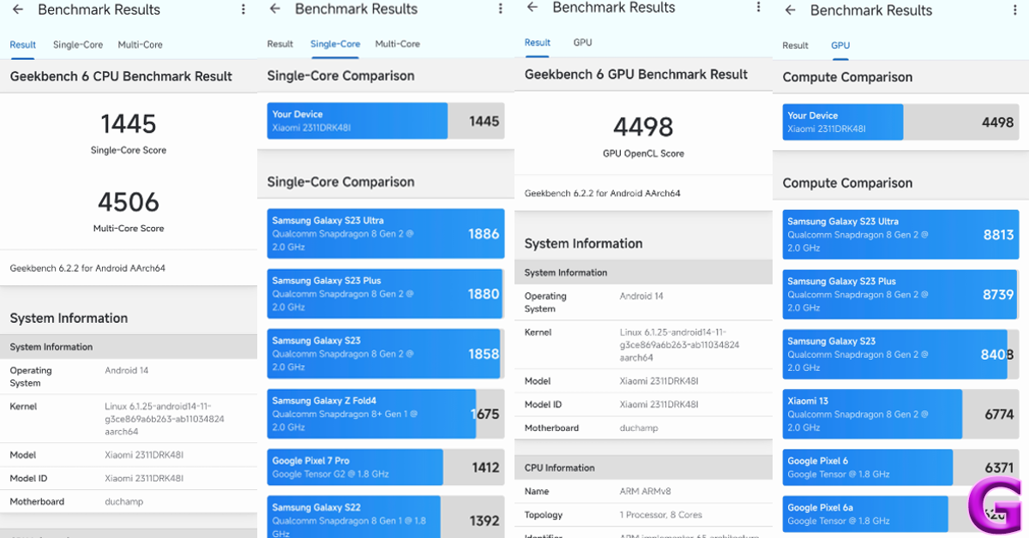Tap Geekbench 6 CPU Benchmark Result heading
The height and width of the screenshot is (538, 1029).
tap(121, 76)
